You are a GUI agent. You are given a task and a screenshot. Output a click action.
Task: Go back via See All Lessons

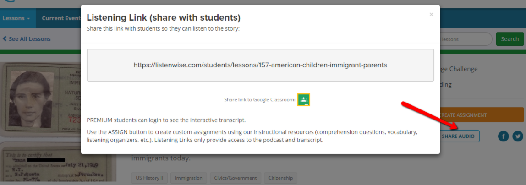[x=27, y=39]
